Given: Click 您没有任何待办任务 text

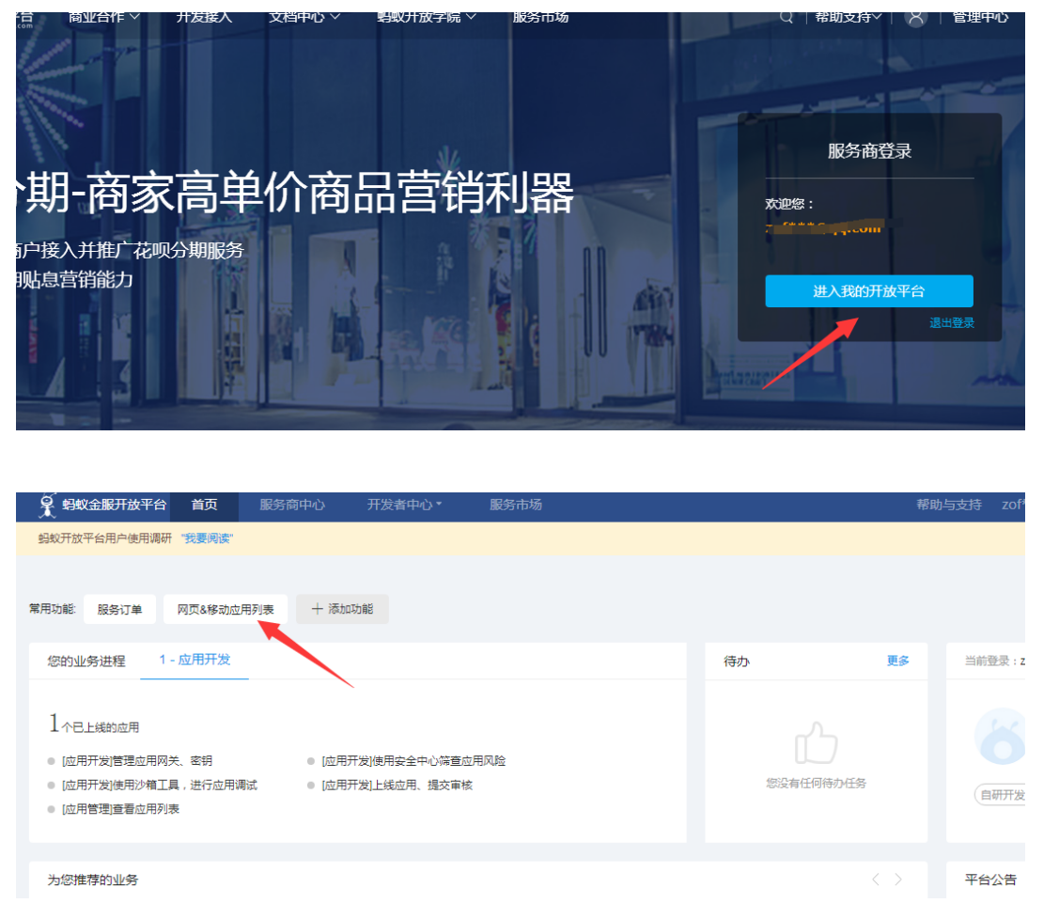Looking at the screenshot, I should click(816, 784).
